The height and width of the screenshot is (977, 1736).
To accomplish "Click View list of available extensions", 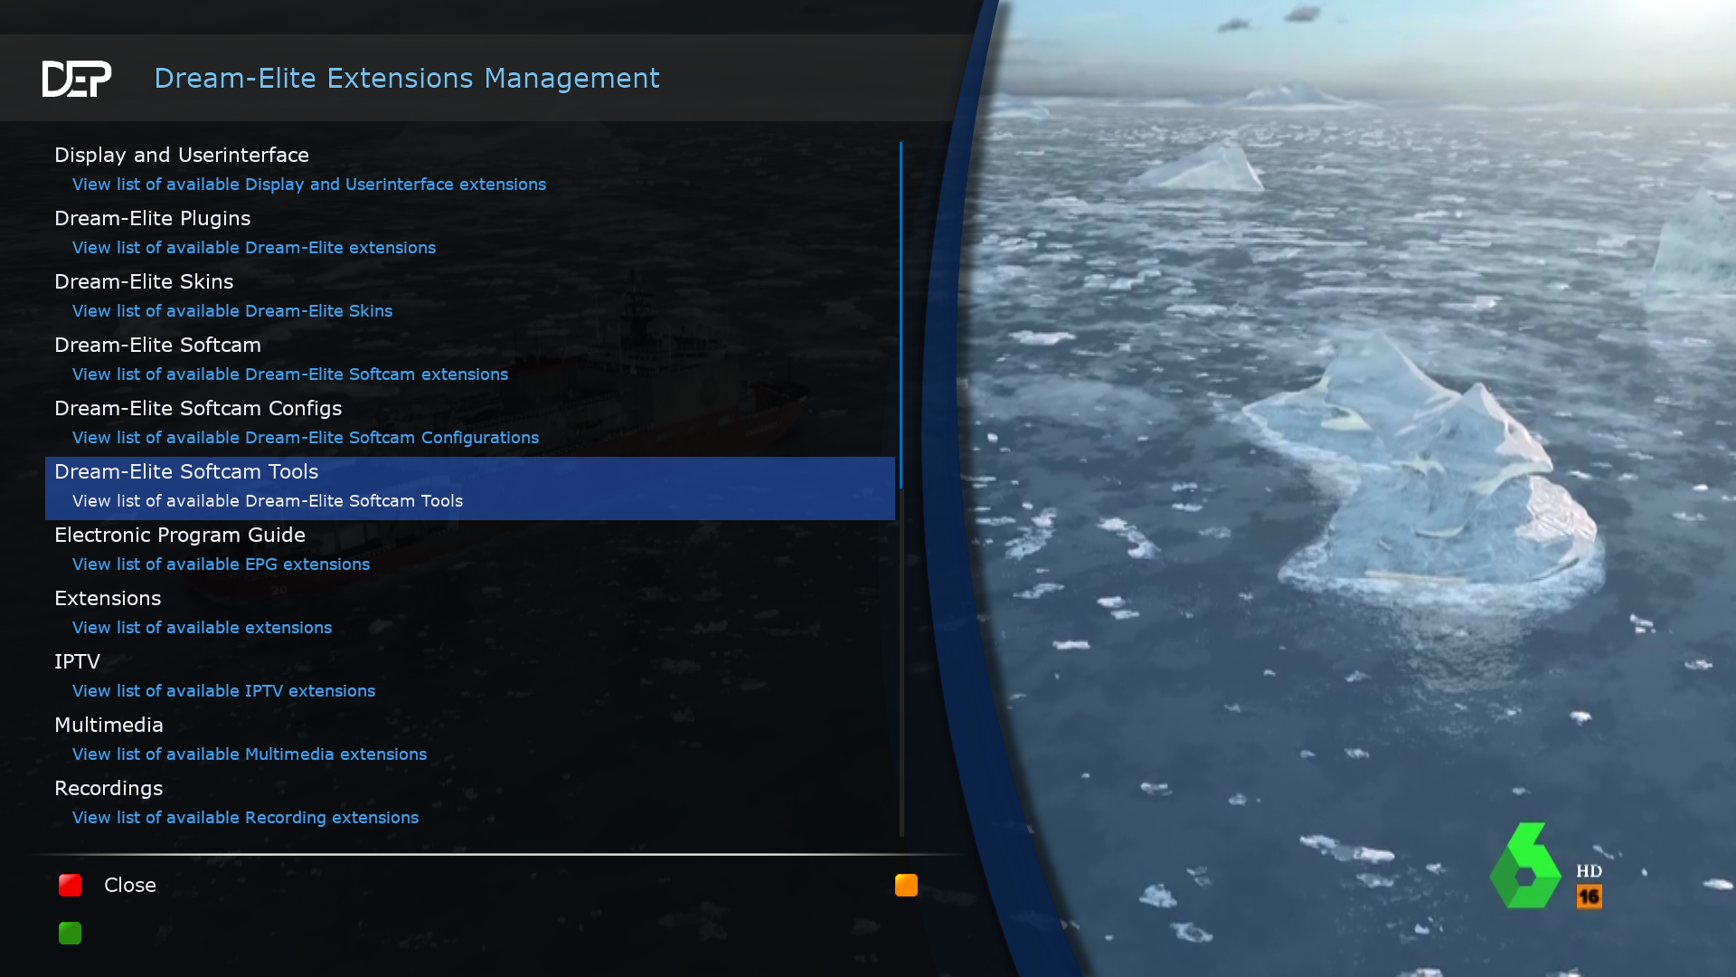I will click(x=202, y=628).
